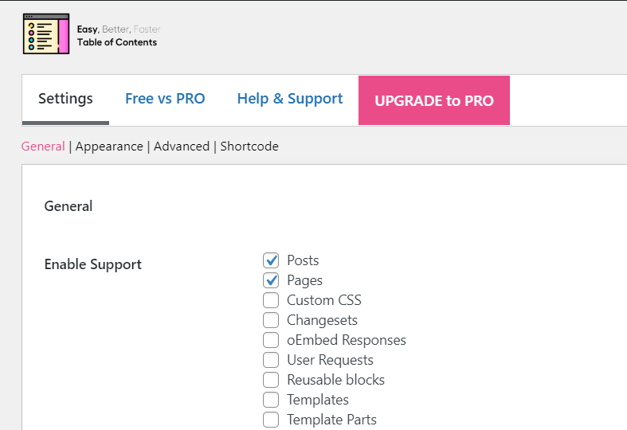Click the UPGRADE to PRO button
The width and height of the screenshot is (627, 430).
[x=434, y=100]
